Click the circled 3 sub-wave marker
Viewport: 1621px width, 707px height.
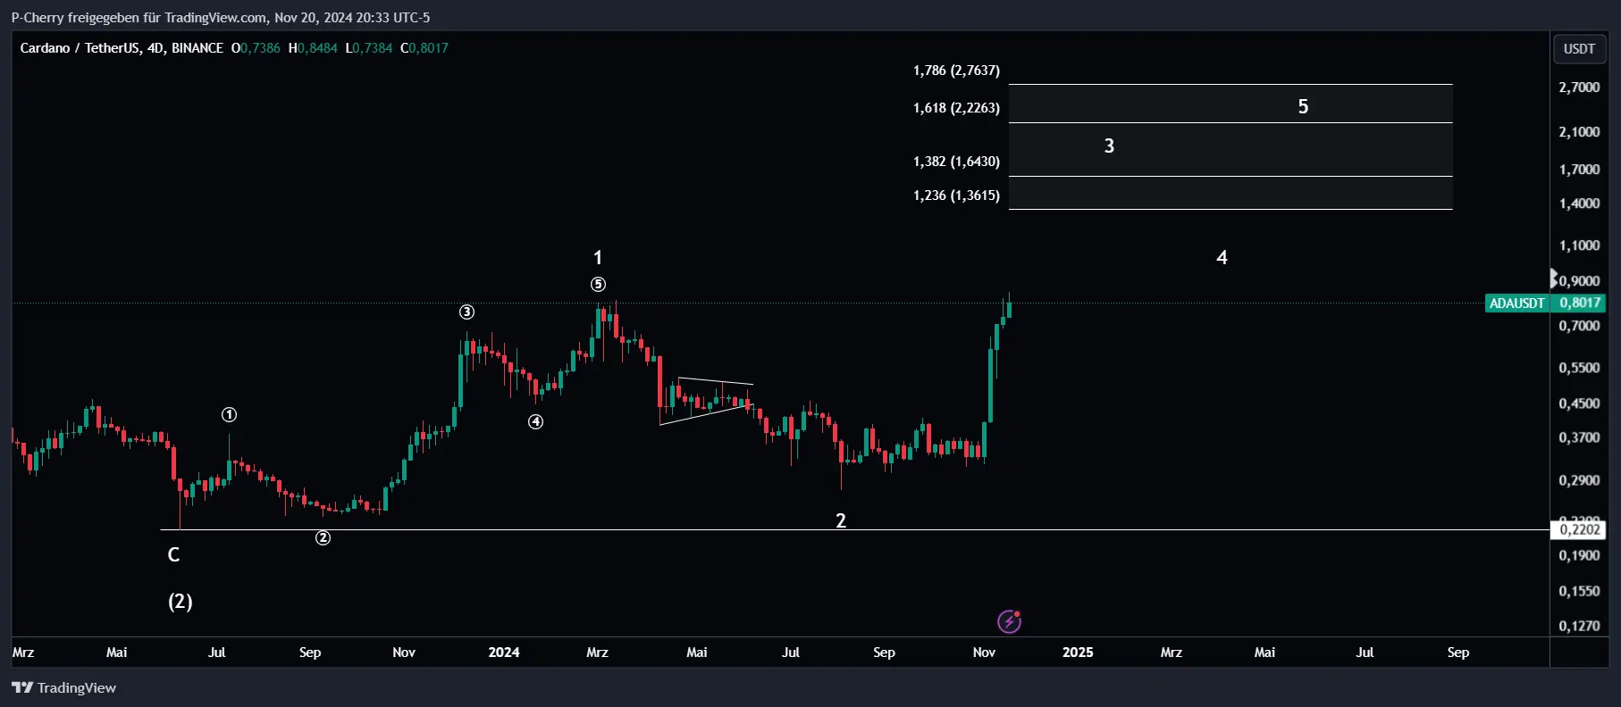point(467,312)
